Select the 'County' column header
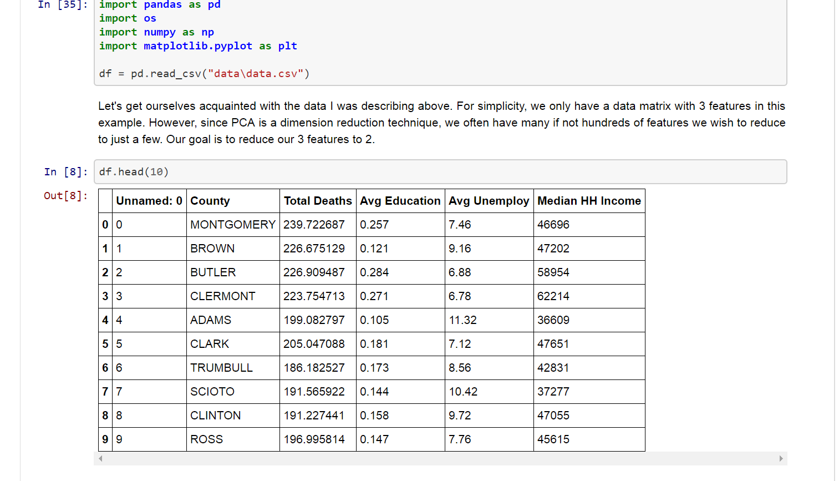This screenshot has height=481, width=839. [233, 201]
